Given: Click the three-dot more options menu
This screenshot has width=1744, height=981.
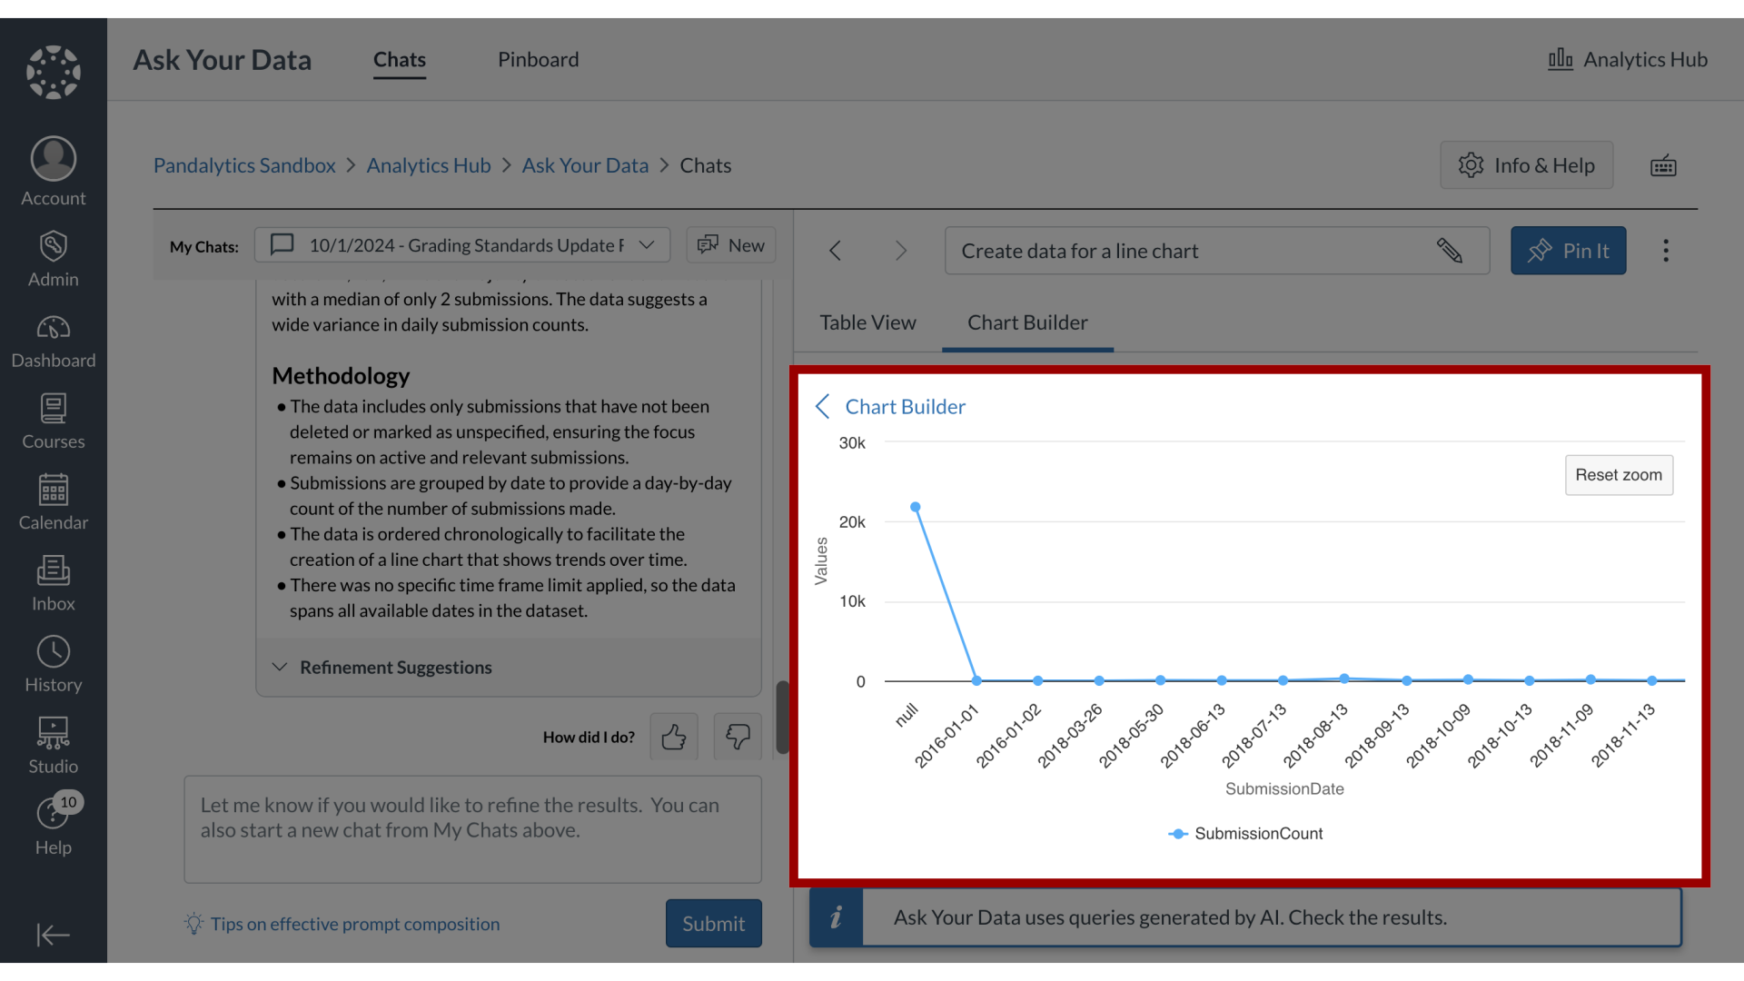Looking at the screenshot, I should 1666,251.
